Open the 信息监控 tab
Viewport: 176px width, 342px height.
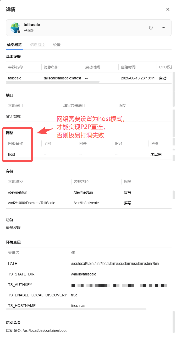point(37,45)
